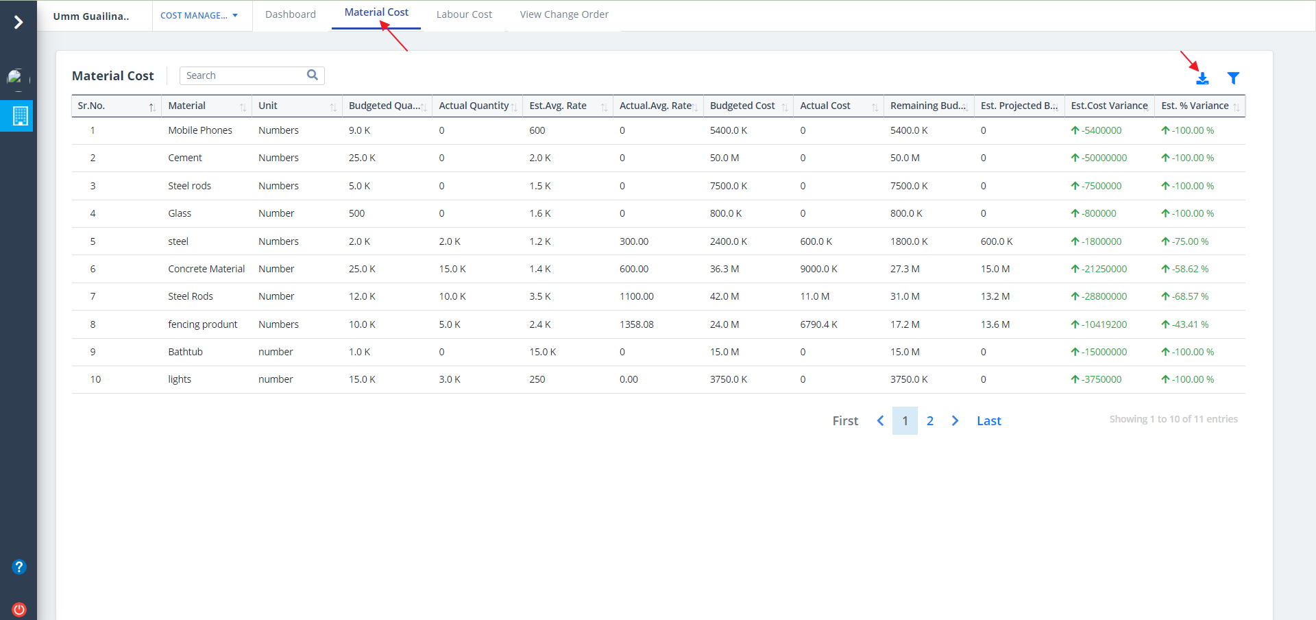Select the building projects sidebar icon
This screenshot has height=620, width=1316.
click(20, 116)
